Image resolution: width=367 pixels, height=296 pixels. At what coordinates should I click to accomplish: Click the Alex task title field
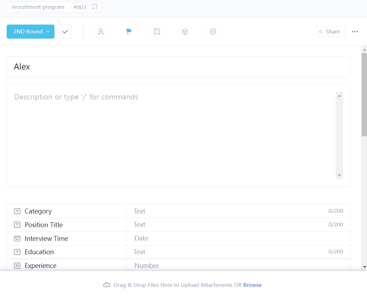coord(178,67)
